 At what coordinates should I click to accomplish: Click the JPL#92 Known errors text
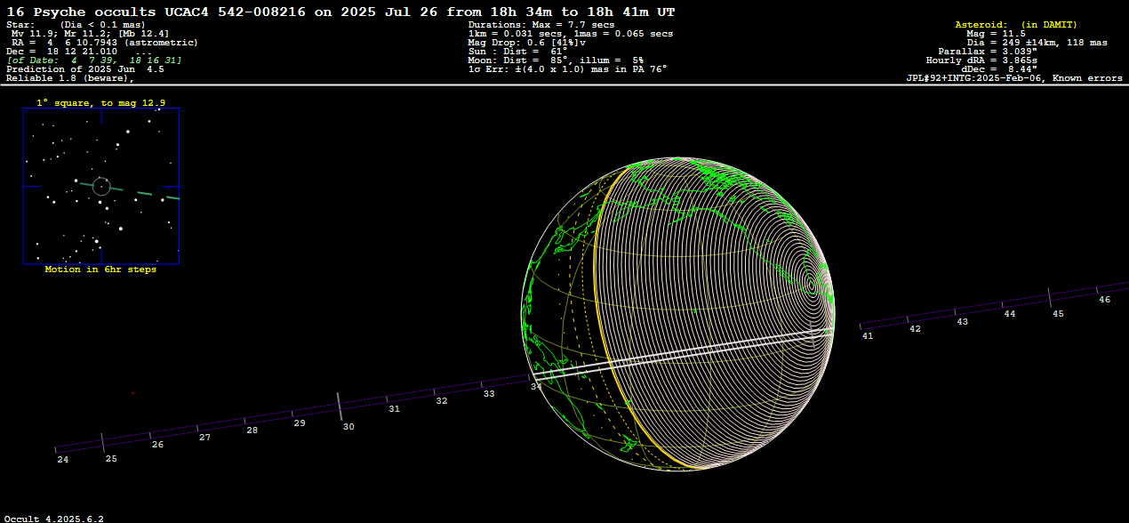(x=1014, y=78)
